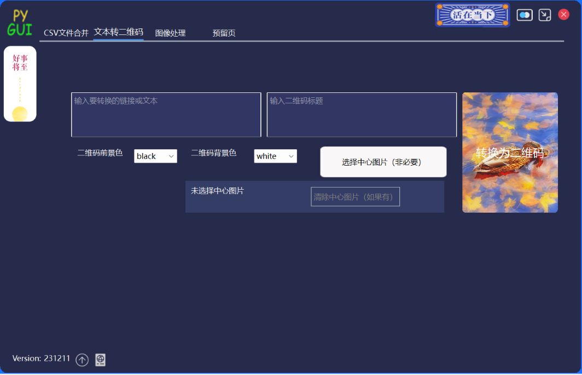Select the 预留页 tab
Viewport: 582px width, 375px height.
click(223, 33)
